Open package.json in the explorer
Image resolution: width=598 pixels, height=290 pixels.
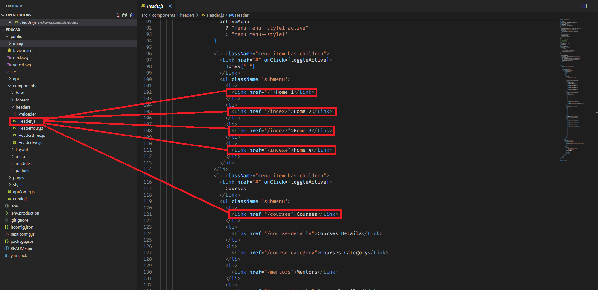pyautogui.click(x=22, y=242)
